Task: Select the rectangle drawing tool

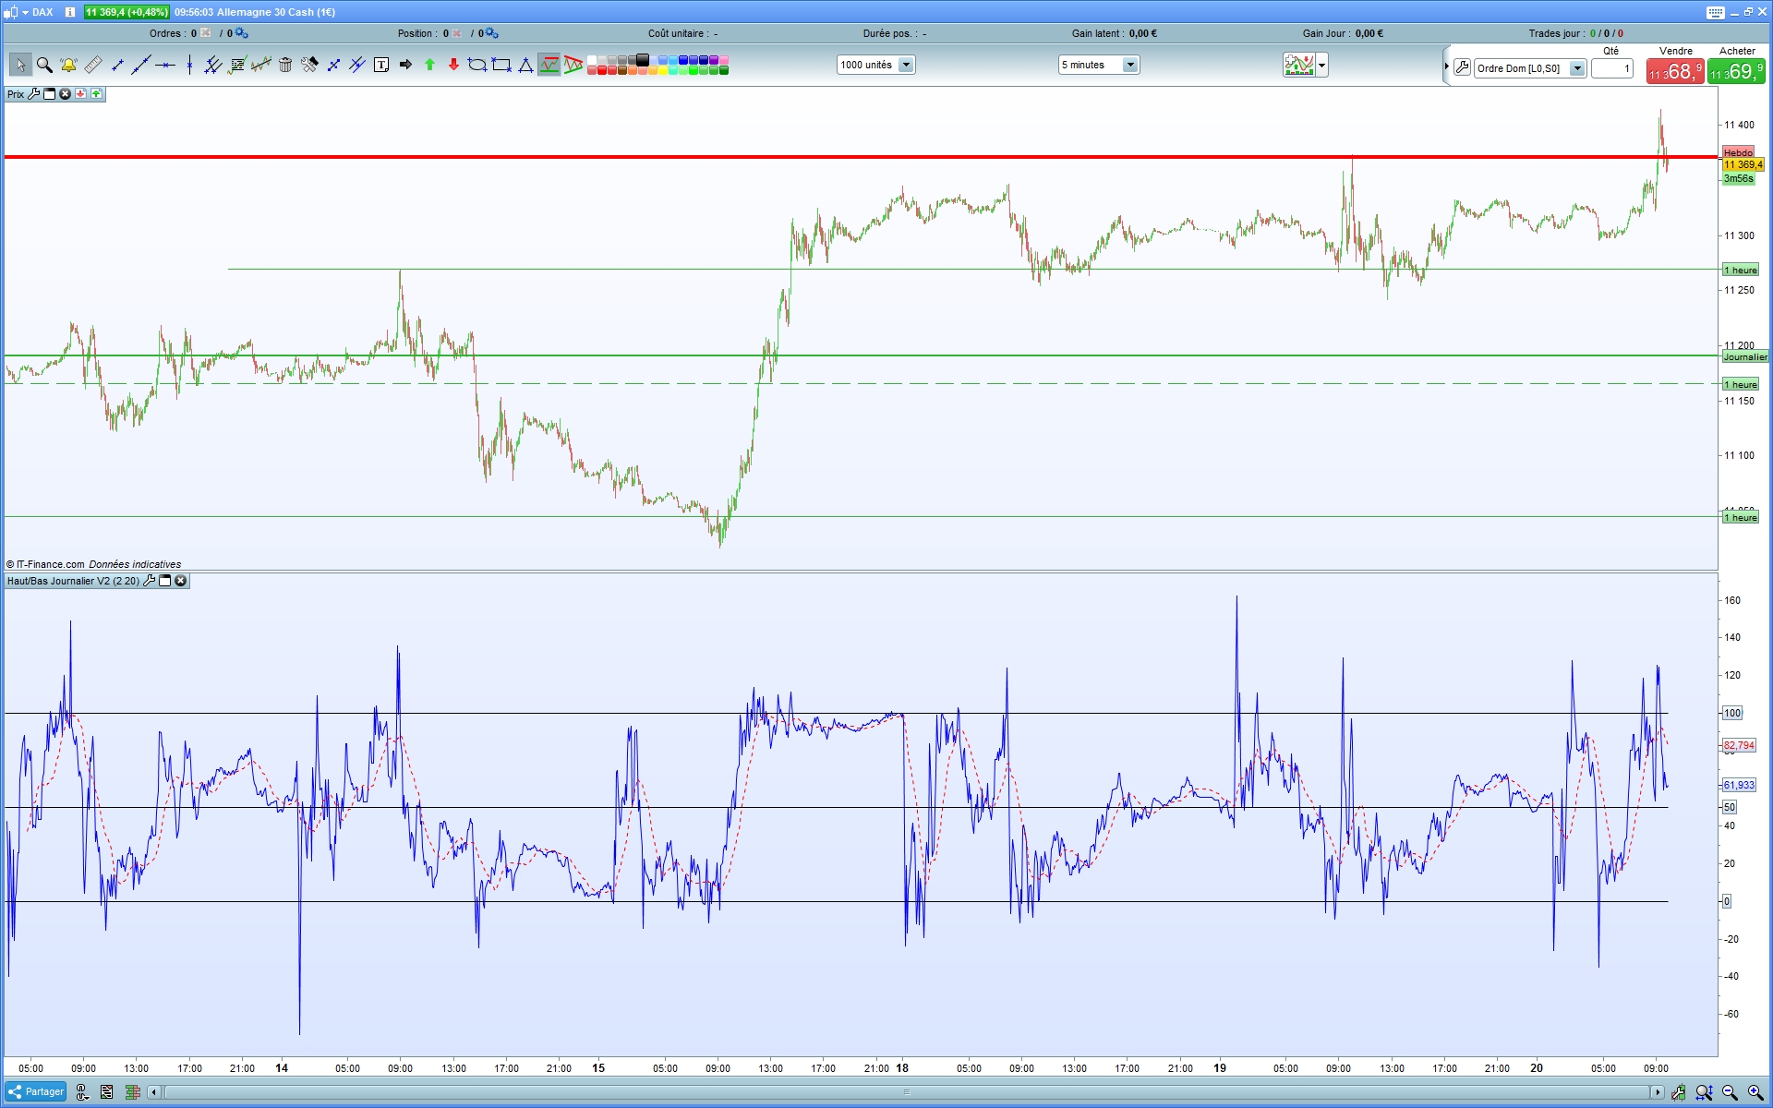Action: click(501, 65)
